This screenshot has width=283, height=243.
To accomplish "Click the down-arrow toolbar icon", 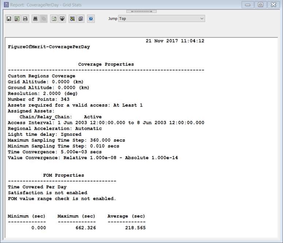I will point(62,19).
